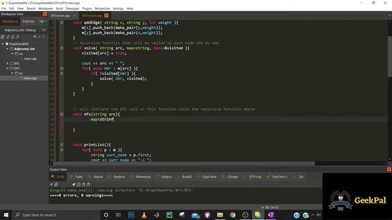Viewport: 392px width, 220px height.
Task: Open Google Chrome from the taskbar
Action: coord(233,215)
